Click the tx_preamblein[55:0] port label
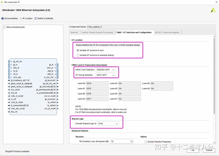 tap(20, 106)
